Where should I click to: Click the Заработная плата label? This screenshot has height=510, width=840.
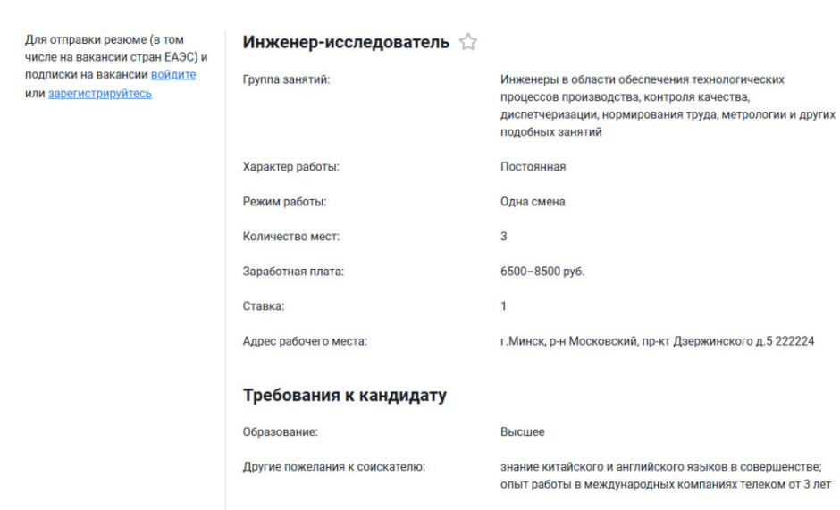293,272
